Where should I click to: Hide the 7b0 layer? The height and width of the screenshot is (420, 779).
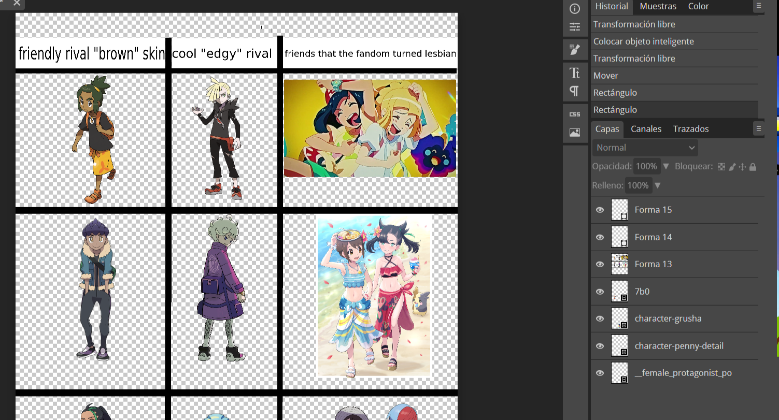600,292
